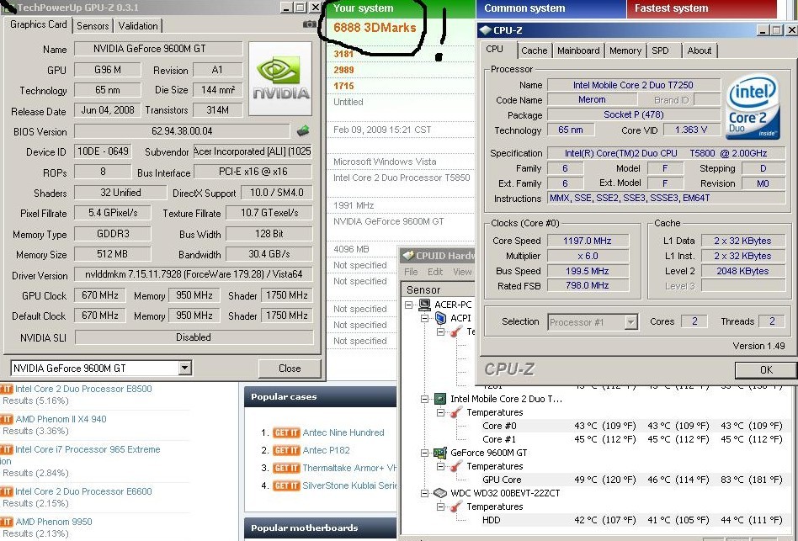Select the Common system tab header
The height and width of the screenshot is (541, 798).
(551, 8)
